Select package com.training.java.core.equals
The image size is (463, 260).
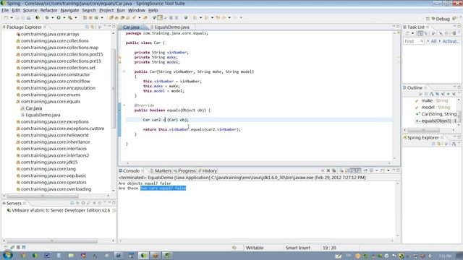click(x=51, y=101)
